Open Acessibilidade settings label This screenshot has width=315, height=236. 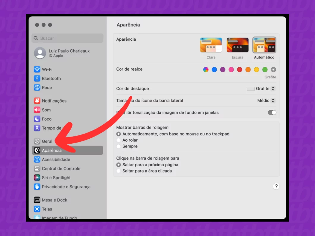coord(56,159)
